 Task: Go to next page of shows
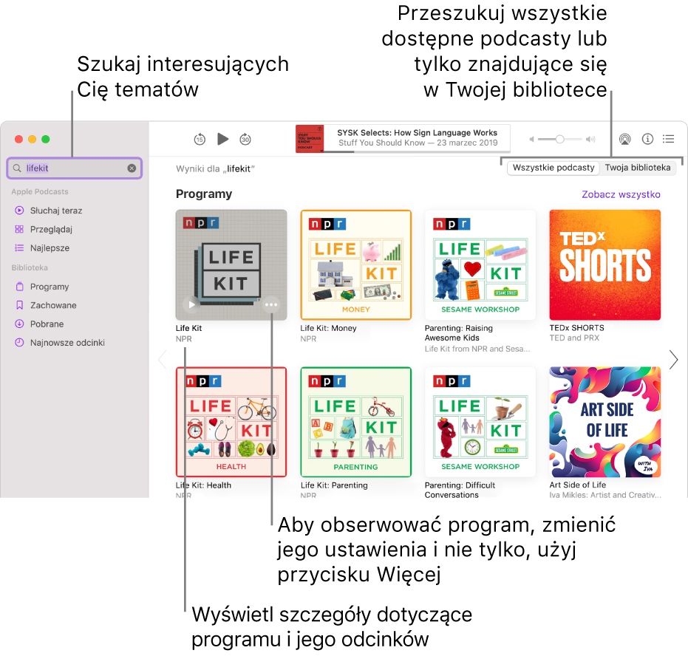pos(673,360)
